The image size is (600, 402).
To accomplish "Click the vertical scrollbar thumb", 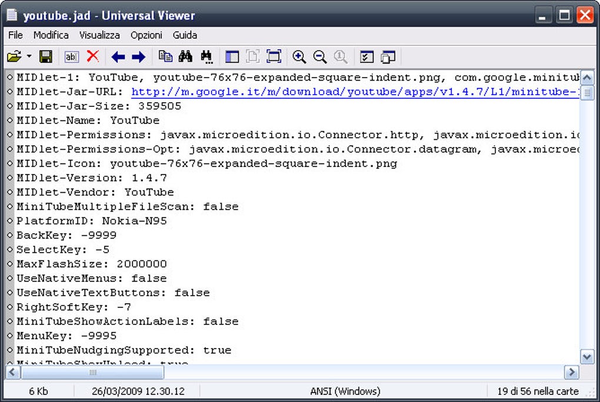I will click(x=587, y=92).
